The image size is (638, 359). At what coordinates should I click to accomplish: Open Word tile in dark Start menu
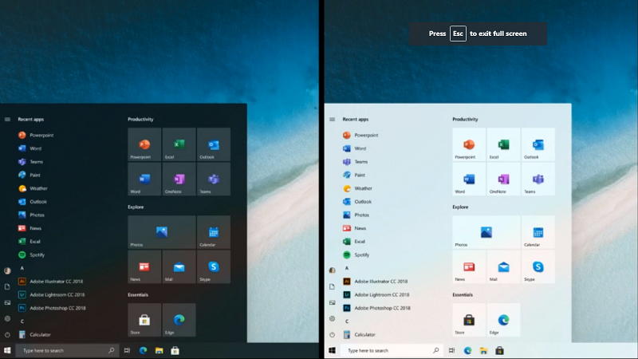(x=144, y=179)
